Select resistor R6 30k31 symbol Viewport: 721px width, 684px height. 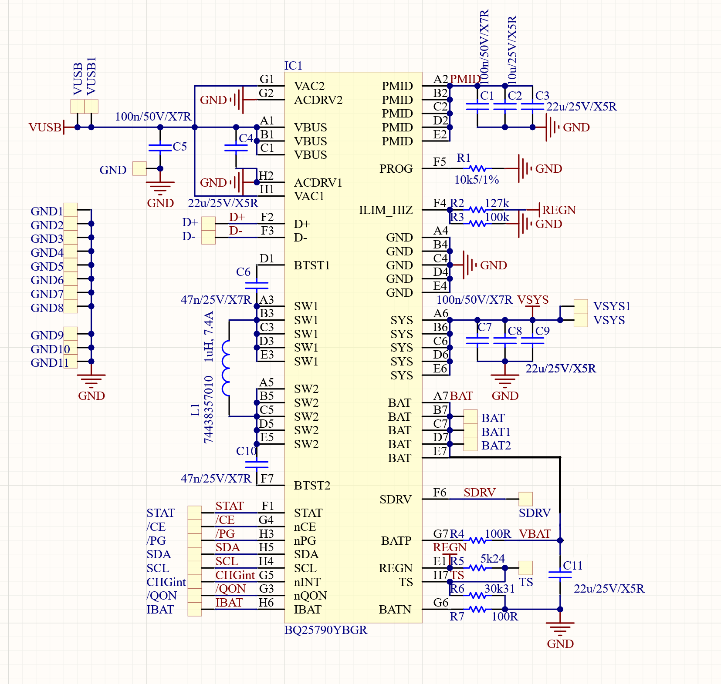(477, 595)
